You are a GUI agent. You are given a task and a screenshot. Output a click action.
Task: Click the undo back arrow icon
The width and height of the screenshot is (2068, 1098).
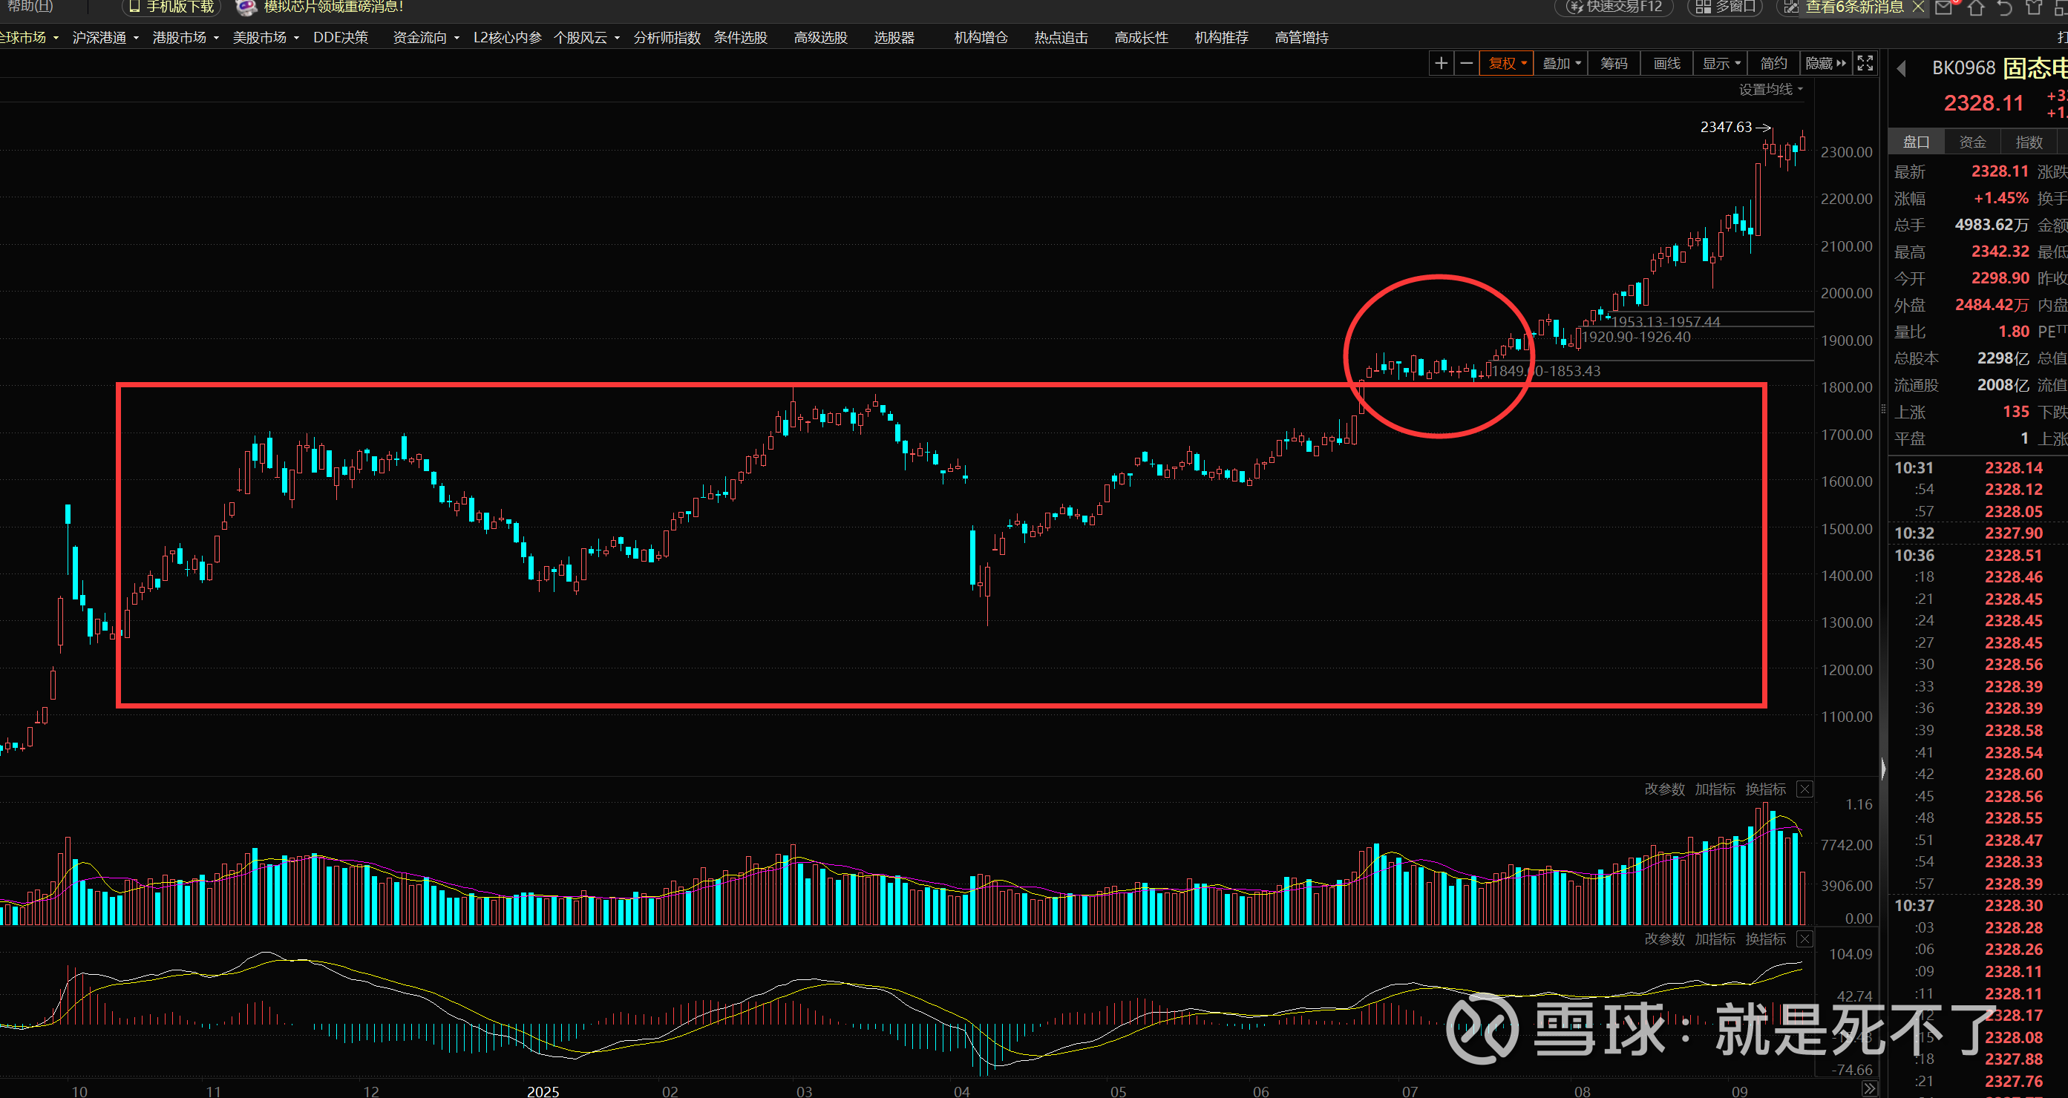[2005, 8]
